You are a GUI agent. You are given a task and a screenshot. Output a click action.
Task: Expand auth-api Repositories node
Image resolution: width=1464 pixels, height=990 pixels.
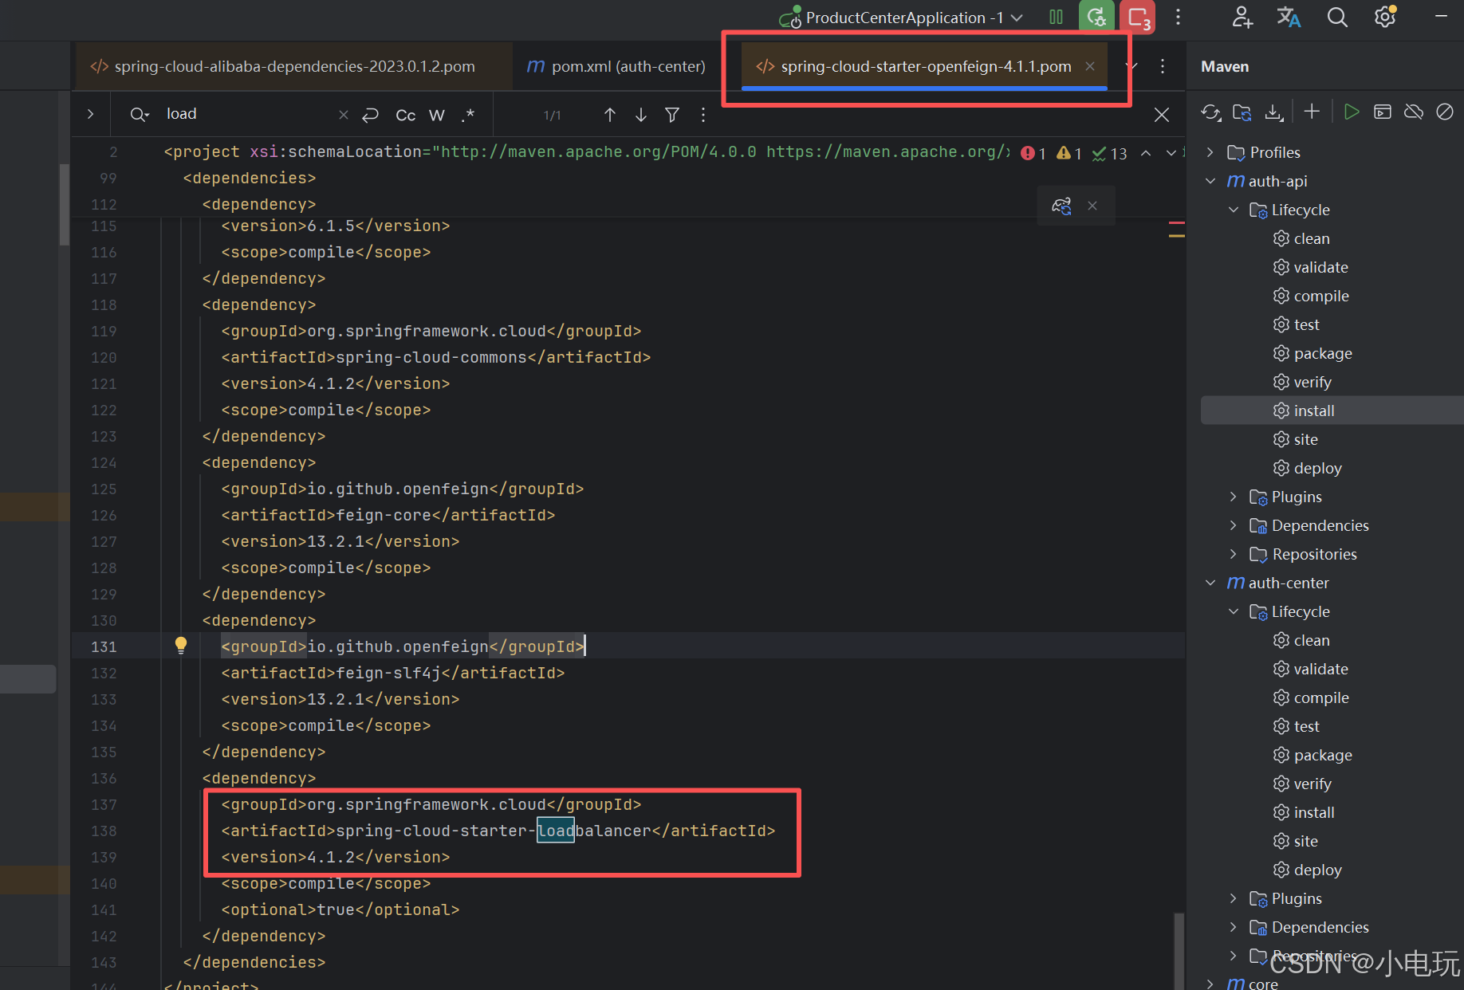point(1234,554)
